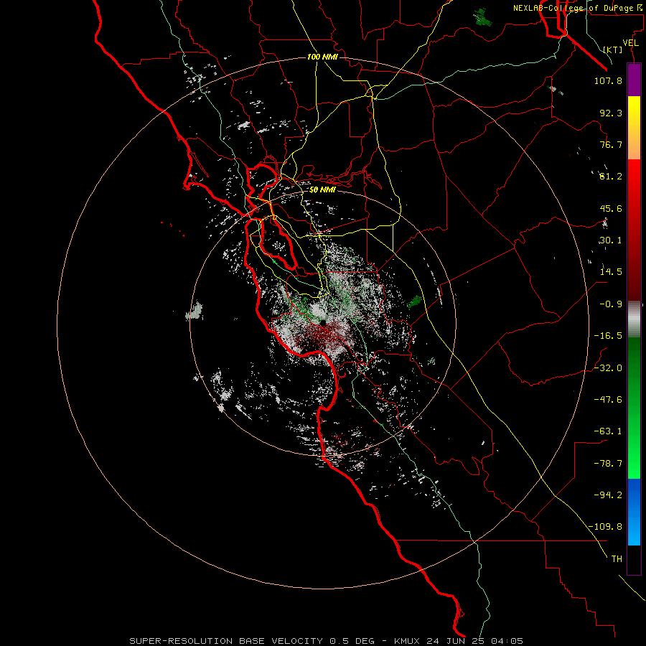Click the Super-Resolution Base Velocity caption
This screenshot has height=646, width=646.
[327, 641]
